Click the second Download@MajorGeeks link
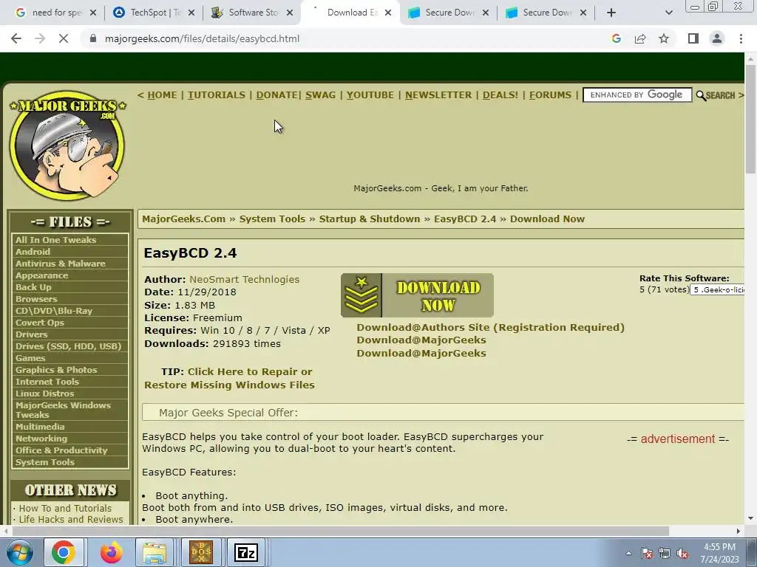The width and height of the screenshot is (757, 567). [421, 353]
